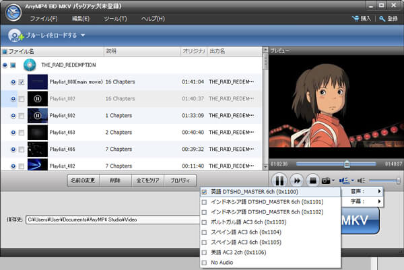The width and height of the screenshot is (404, 270).
Task: Click the load Blu-ray disc icon
Action: [15, 35]
